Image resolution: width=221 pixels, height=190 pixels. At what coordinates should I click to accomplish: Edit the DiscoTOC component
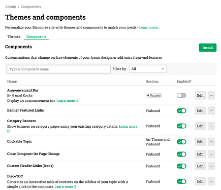tap(200, 181)
